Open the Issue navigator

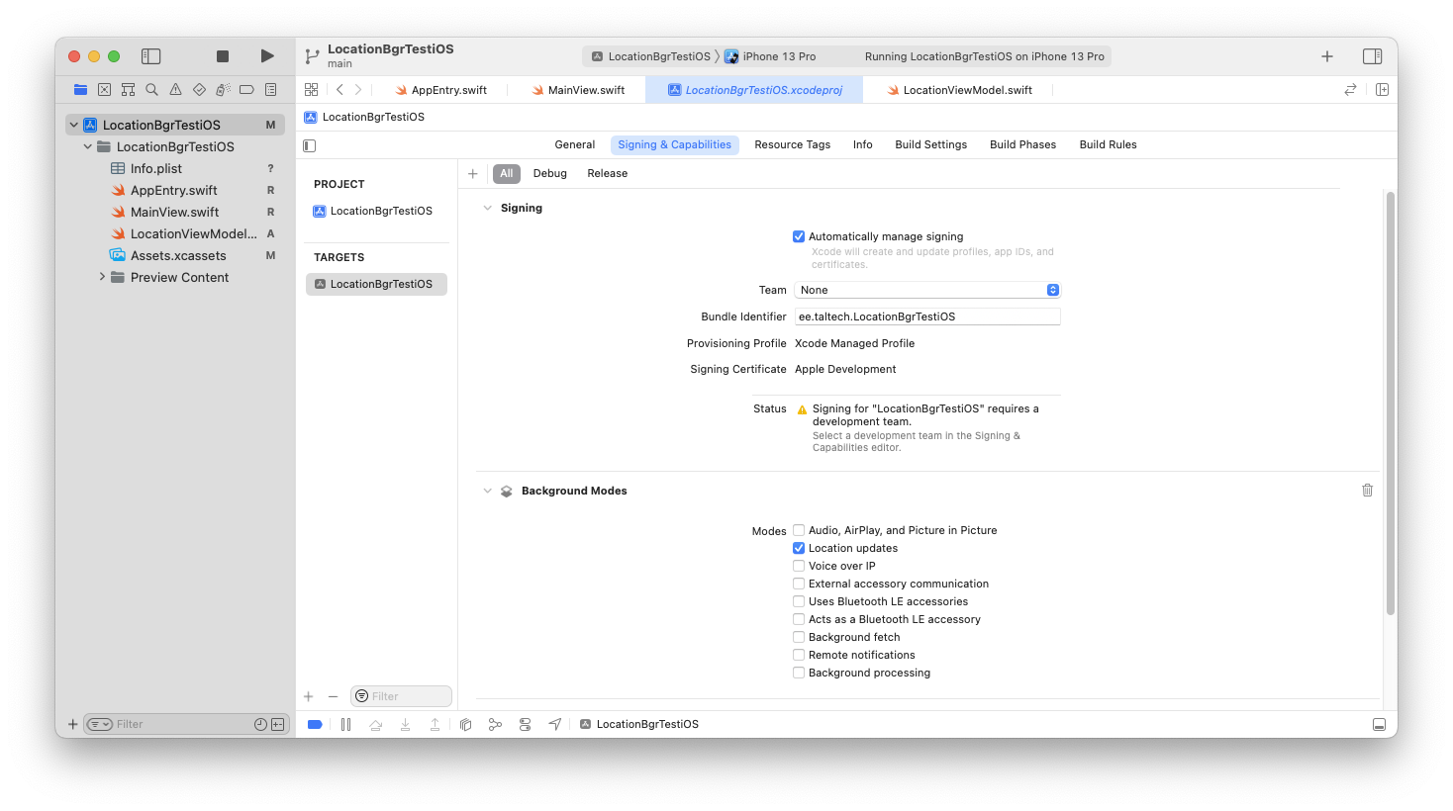[175, 89]
